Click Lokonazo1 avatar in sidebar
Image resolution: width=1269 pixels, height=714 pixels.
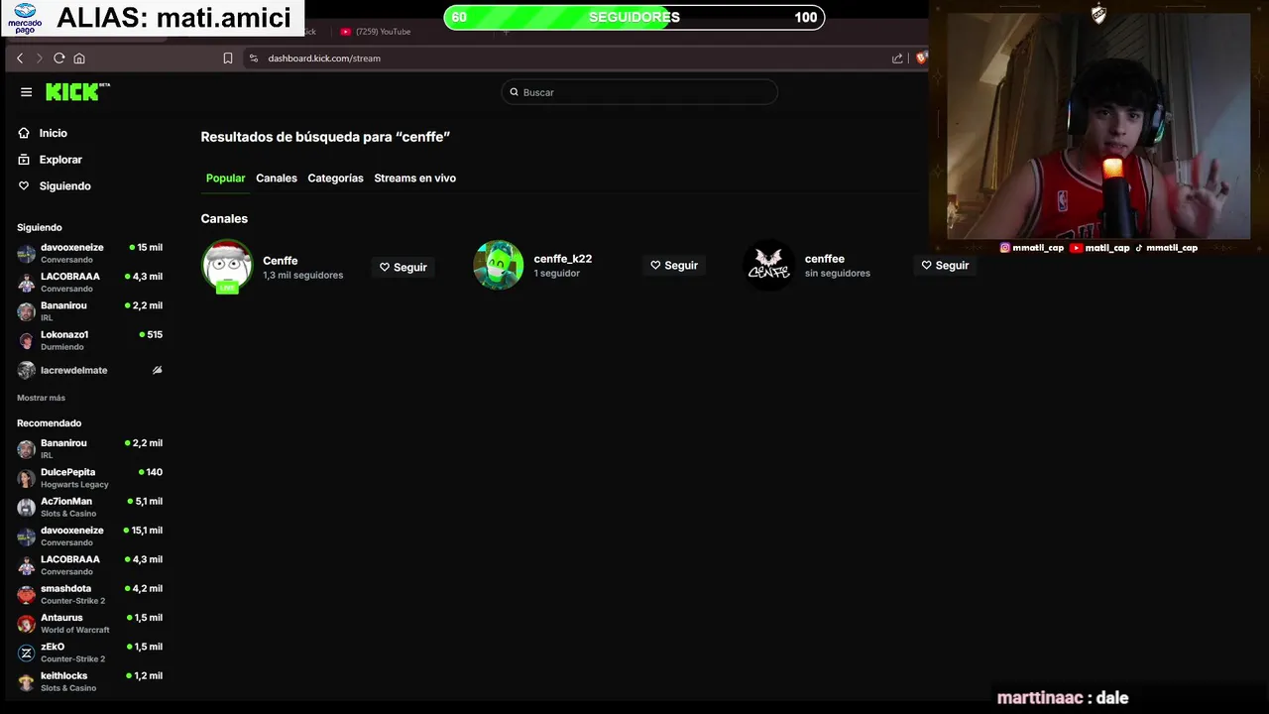click(26, 340)
